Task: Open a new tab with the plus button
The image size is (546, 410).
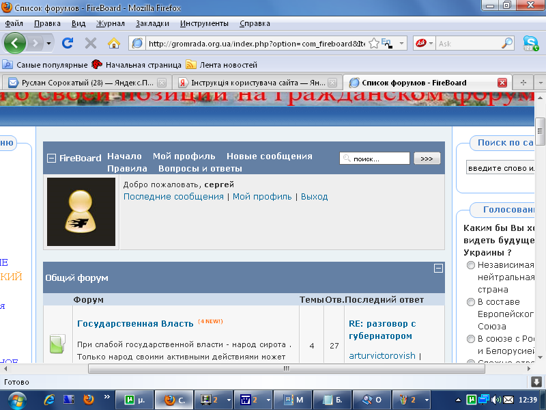Action: (523, 83)
